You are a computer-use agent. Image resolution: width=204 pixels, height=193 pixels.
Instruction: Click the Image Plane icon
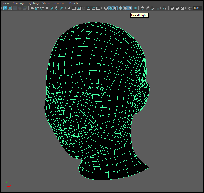(52, 8)
